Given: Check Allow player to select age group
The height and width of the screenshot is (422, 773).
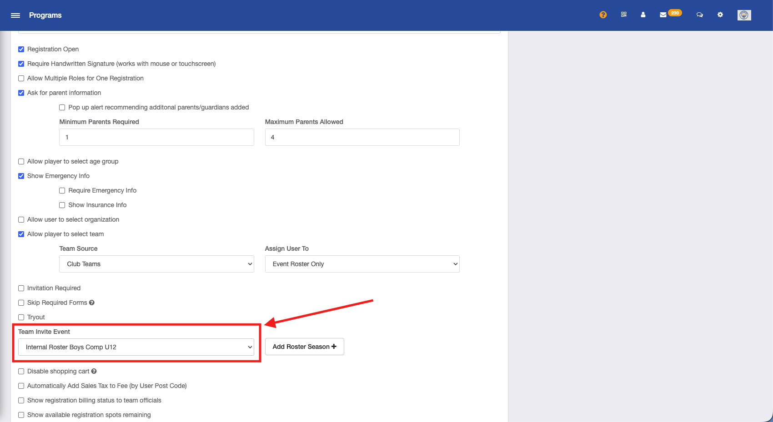Looking at the screenshot, I should coord(21,161).
